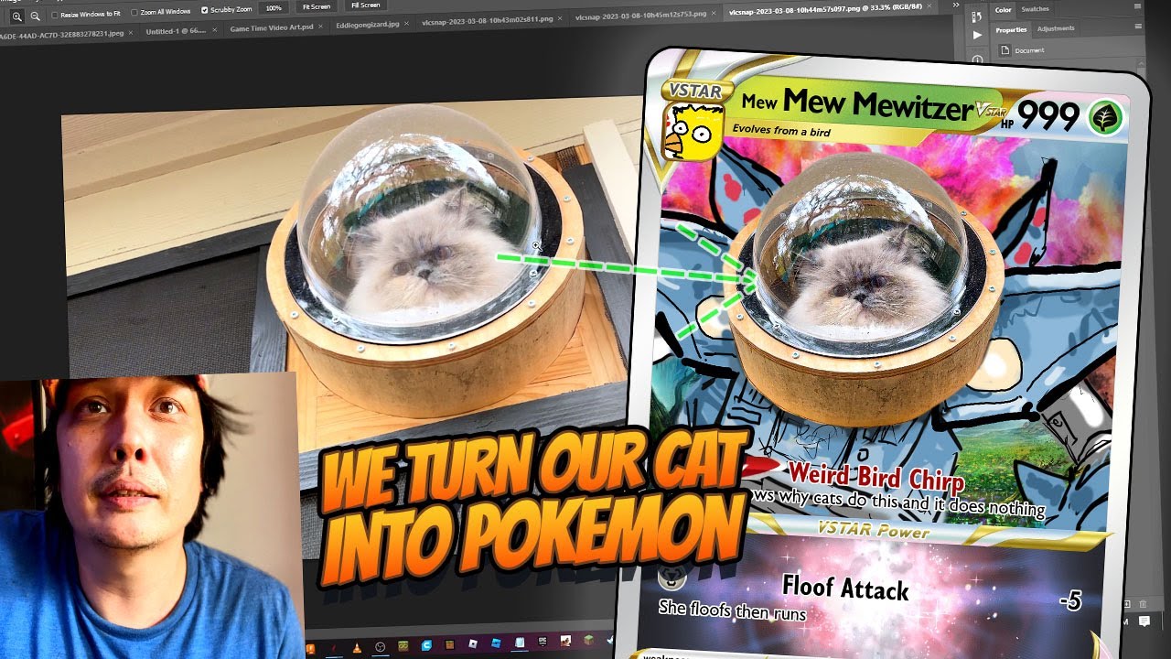Select the Zoom Out magnifier icon

(35, 16)
